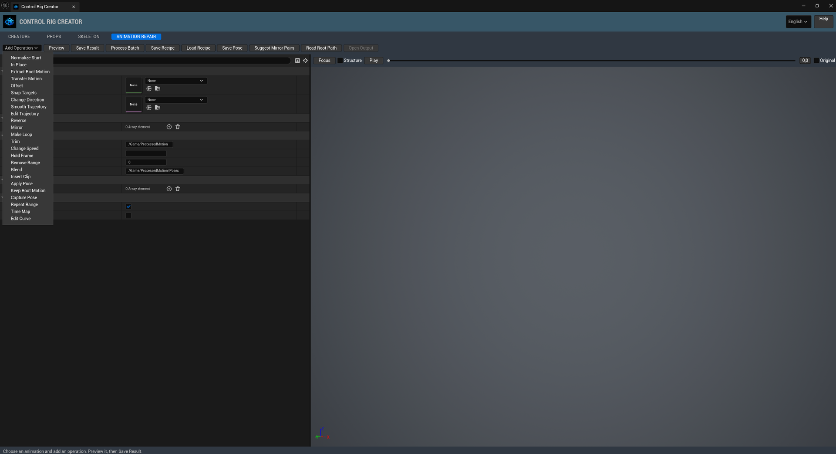Toggle the Structure checkbox
Viewport: 836px width, 454px height.
(x=340, y=61)
